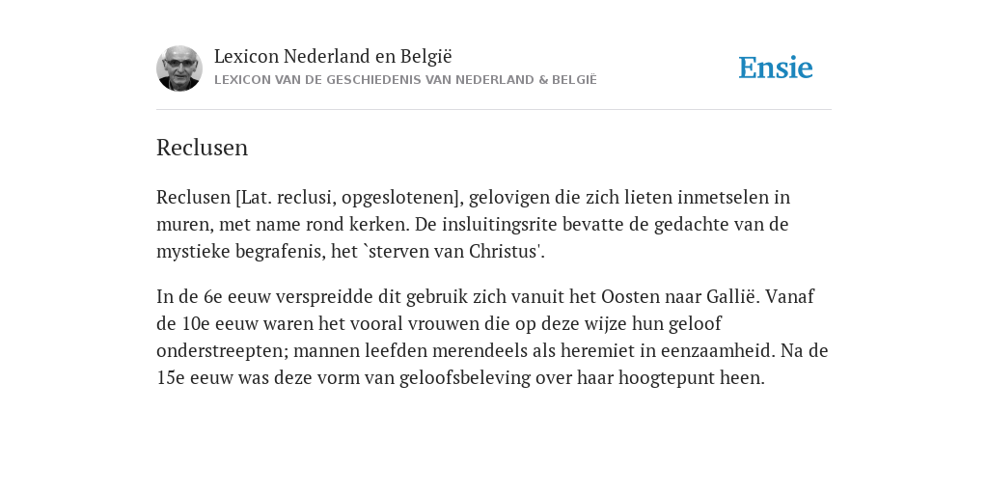Click the horizontal divider under the header
The image size is (988, 494).
coord(494,110)
